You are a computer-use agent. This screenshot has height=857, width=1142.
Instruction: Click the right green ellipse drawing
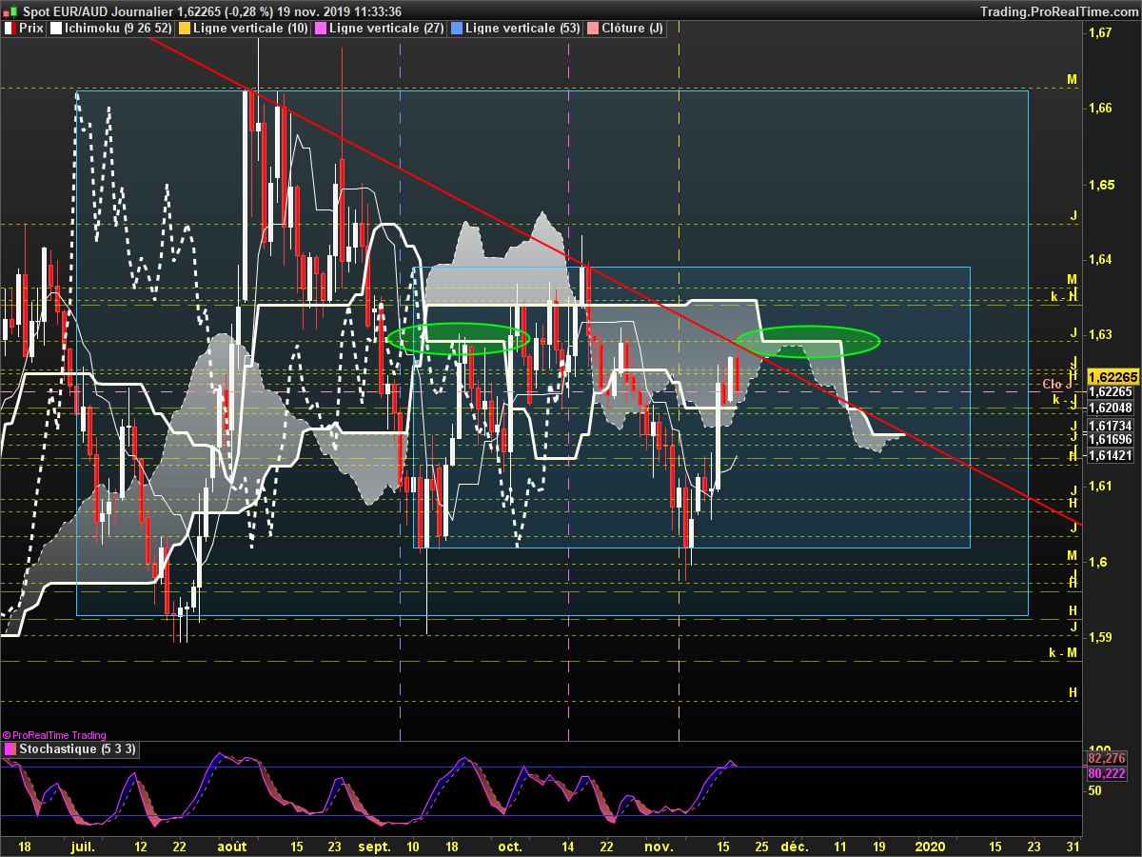point(809,341)
